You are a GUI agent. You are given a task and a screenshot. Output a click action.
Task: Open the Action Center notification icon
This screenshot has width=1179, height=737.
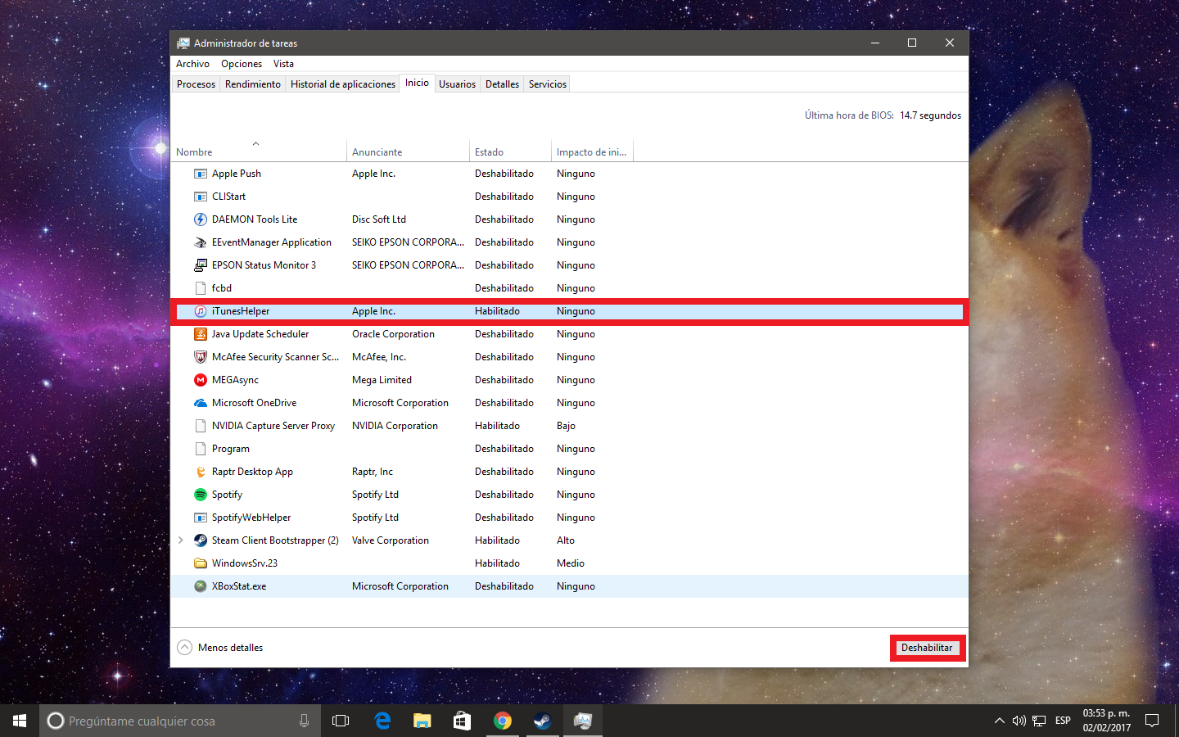tap(1152, 721)
